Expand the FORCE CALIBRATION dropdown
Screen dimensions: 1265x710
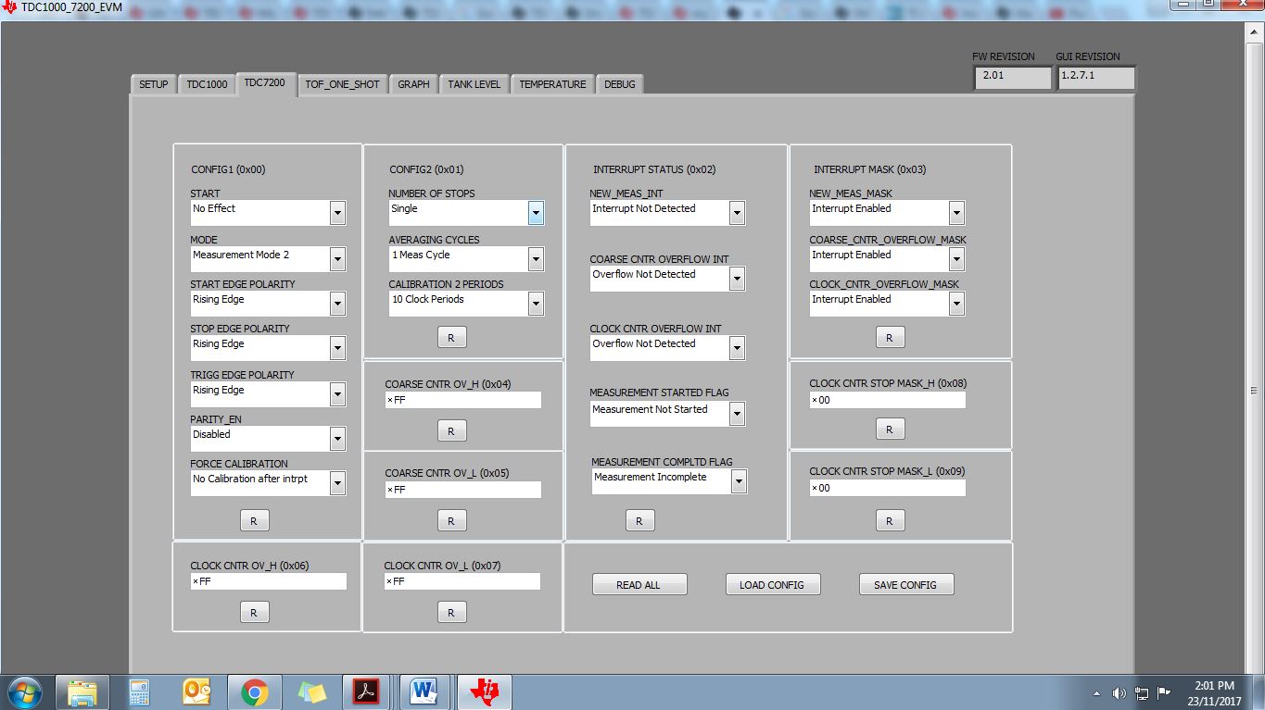337,483
